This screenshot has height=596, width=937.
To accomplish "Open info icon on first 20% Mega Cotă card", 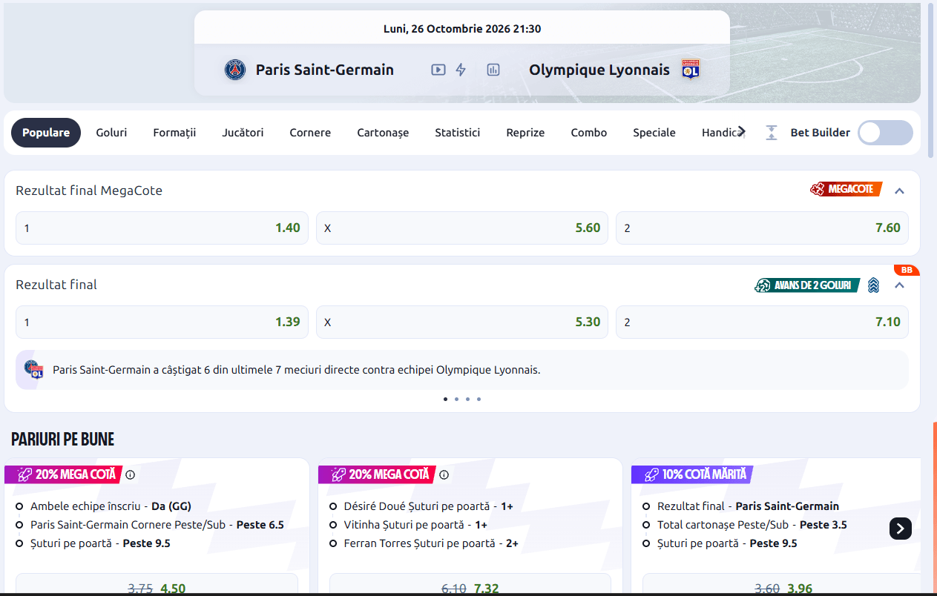I will [131, 474].
